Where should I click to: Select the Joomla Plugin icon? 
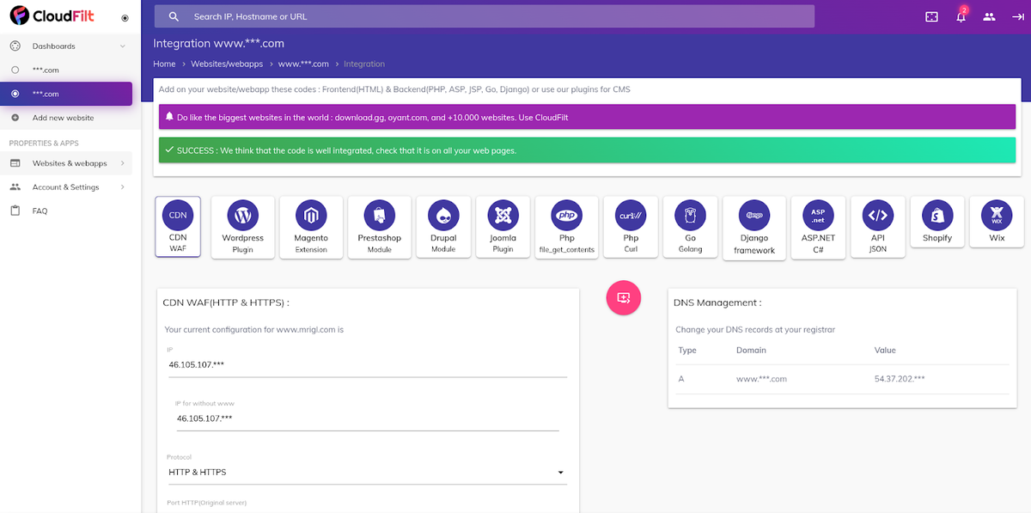503,225
